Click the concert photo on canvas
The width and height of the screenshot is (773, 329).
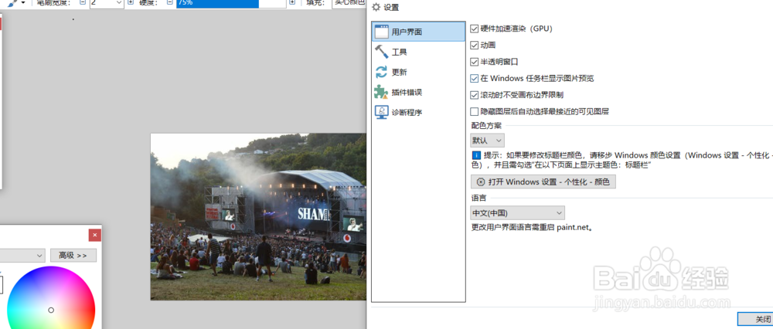coord(258,217)
